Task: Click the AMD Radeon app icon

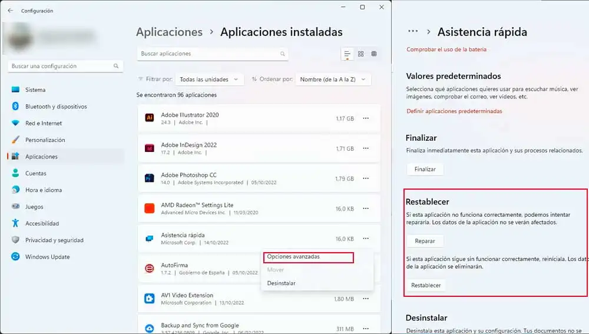Action: [x=150, y=208]
